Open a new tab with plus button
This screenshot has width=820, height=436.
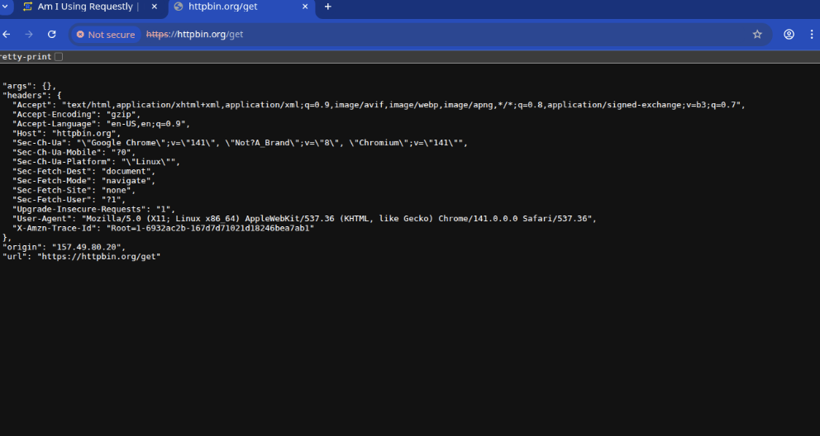(328, 7)
